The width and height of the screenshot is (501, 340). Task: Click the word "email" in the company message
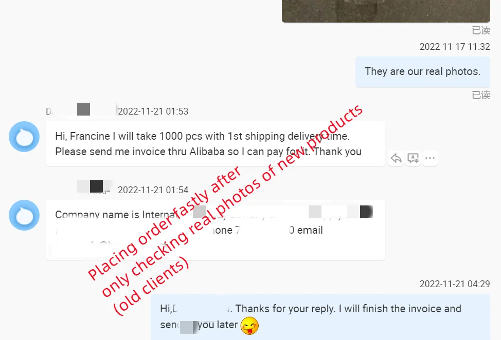pos(310,230)
